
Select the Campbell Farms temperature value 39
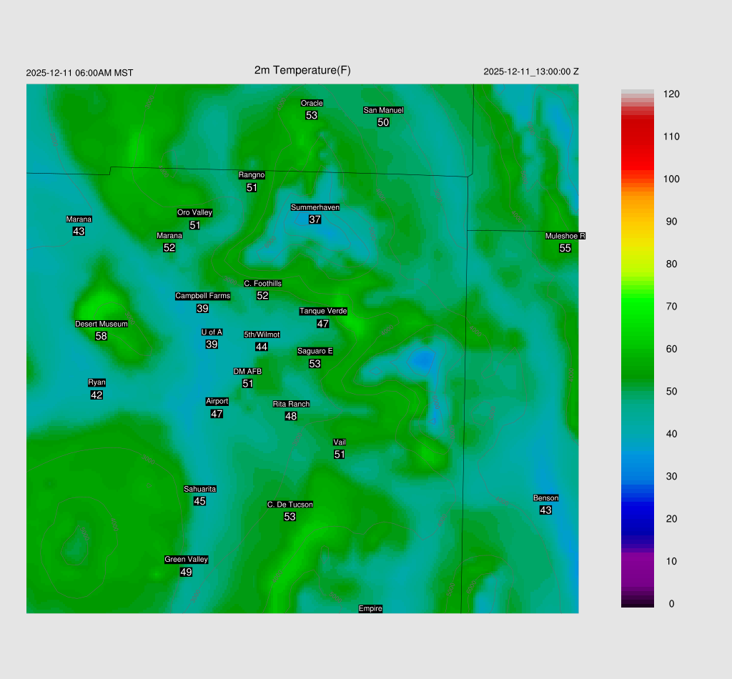click(x=202, y=308)
